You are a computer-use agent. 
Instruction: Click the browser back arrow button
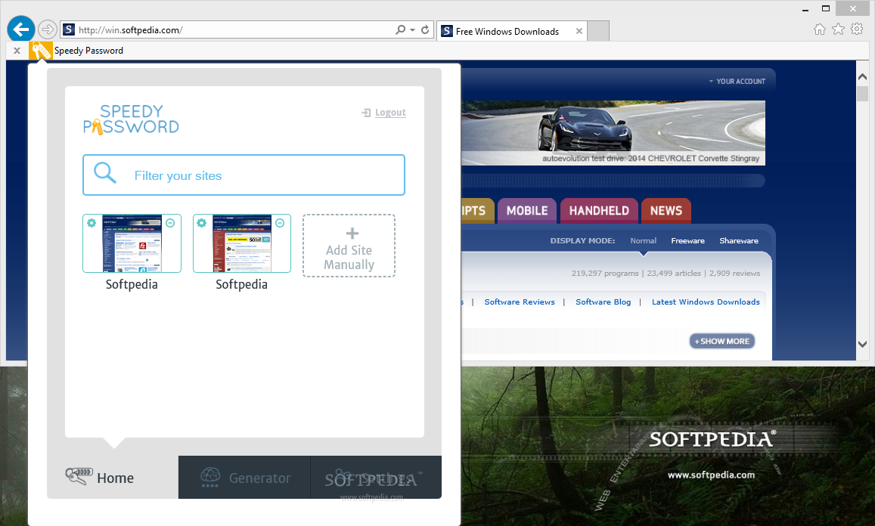[21, 29]
